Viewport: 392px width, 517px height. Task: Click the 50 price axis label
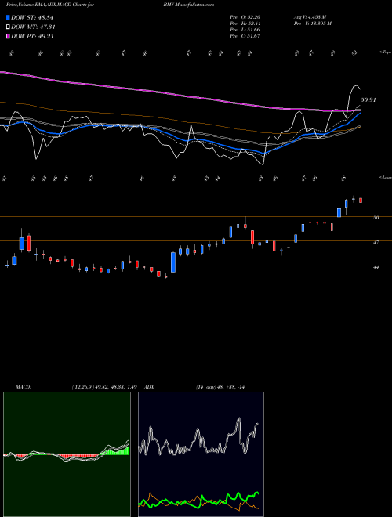(376, 218)
